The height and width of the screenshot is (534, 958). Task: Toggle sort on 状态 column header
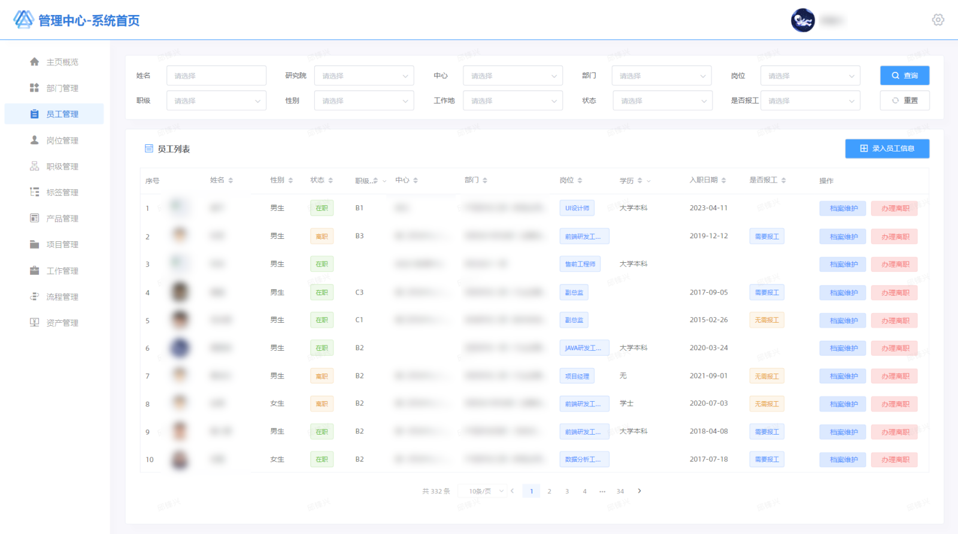pos(331,180)
